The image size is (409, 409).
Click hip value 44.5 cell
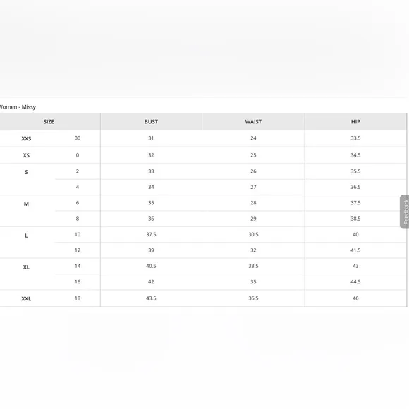click(x=355, y=281)
